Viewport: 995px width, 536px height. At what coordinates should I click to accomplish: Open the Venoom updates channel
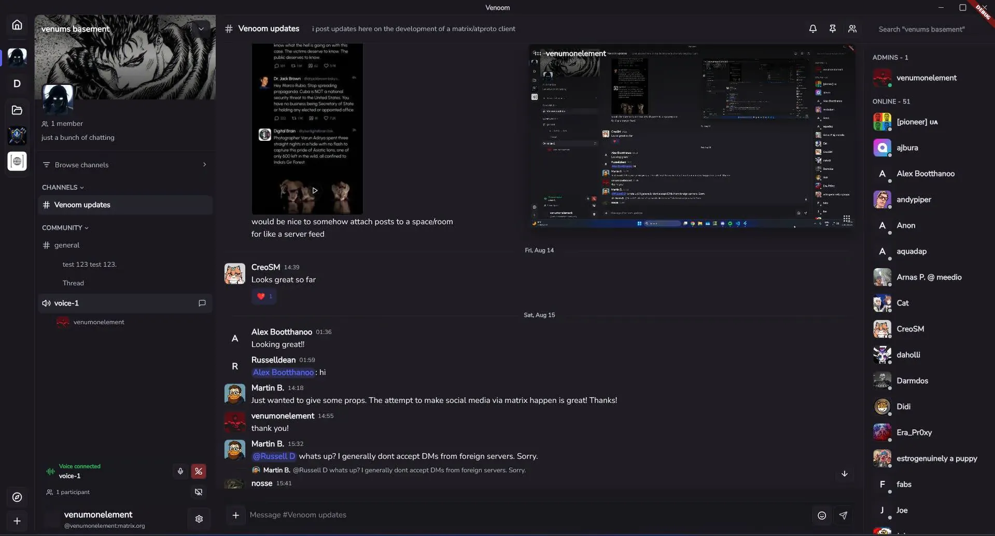pos(125,205)
